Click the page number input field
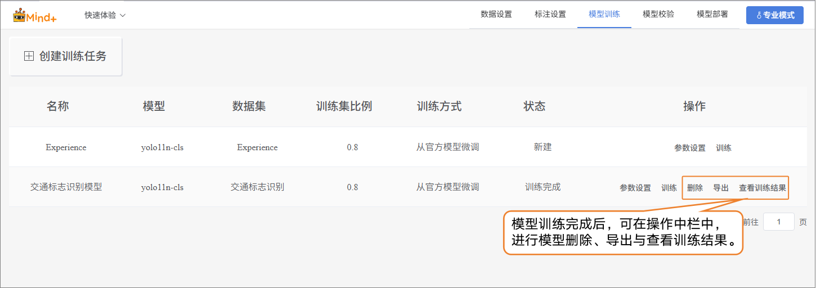This screenshot has height=288, width=816. 778,222
